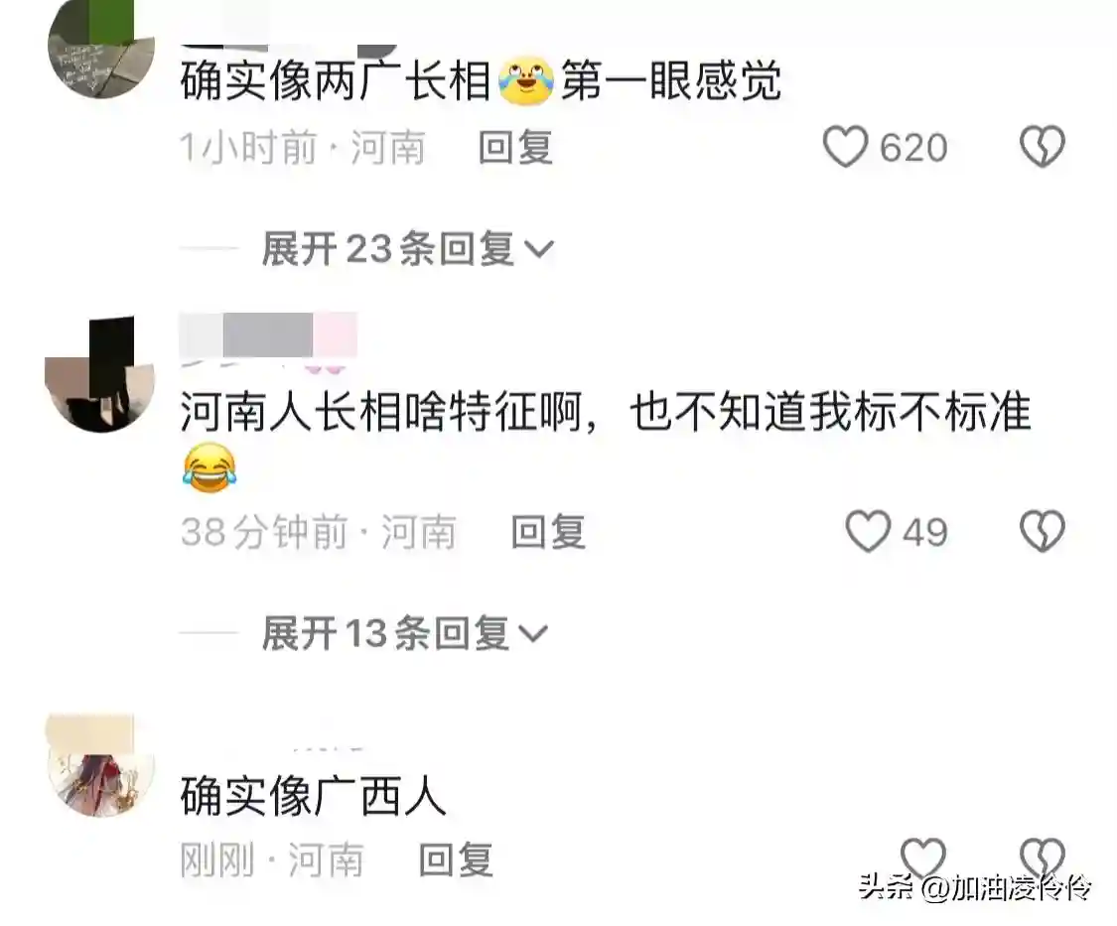Open the blurred username of second commenter
The width and height of the screenshot is (1117, 926).
click(268, 334)
